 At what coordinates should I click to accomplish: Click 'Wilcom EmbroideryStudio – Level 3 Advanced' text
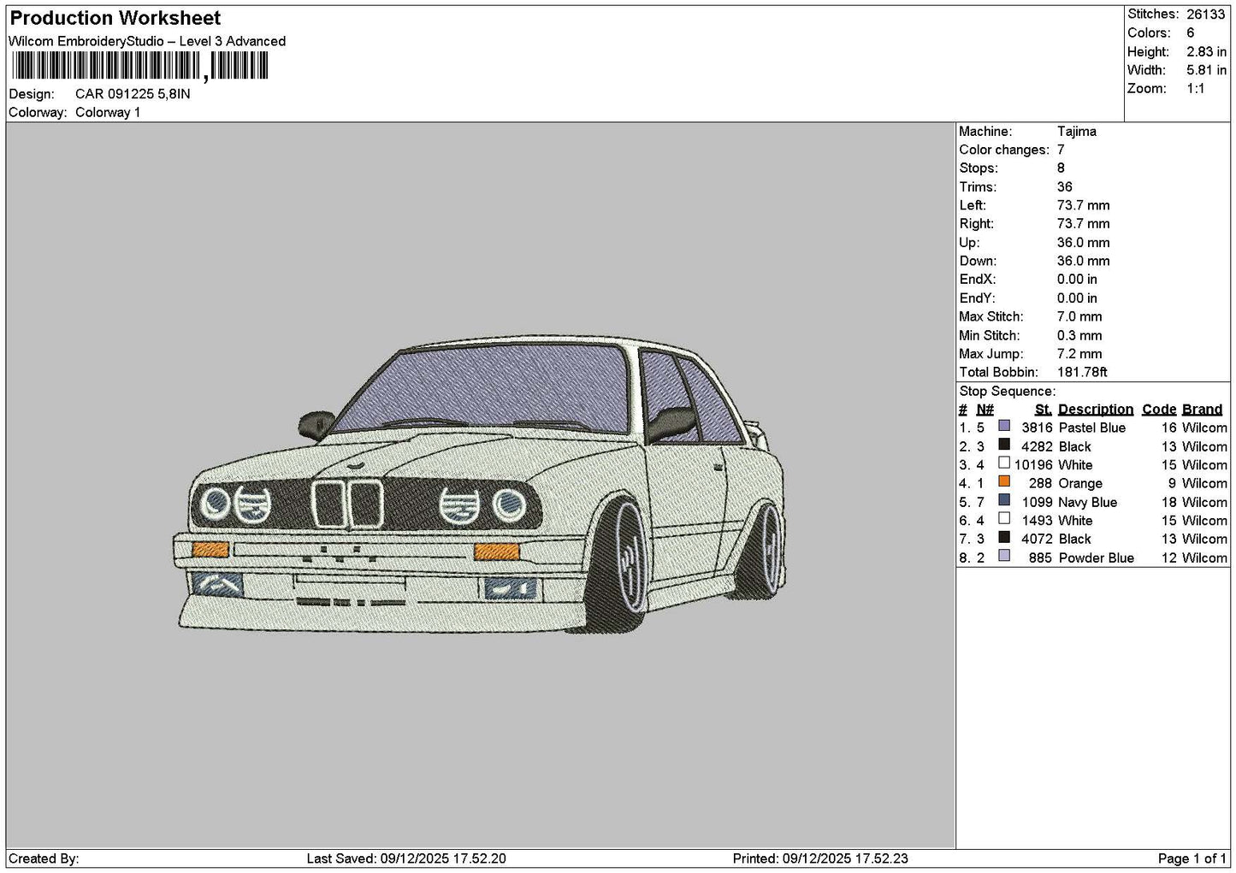pyautogui.click(x=147, y=41)
